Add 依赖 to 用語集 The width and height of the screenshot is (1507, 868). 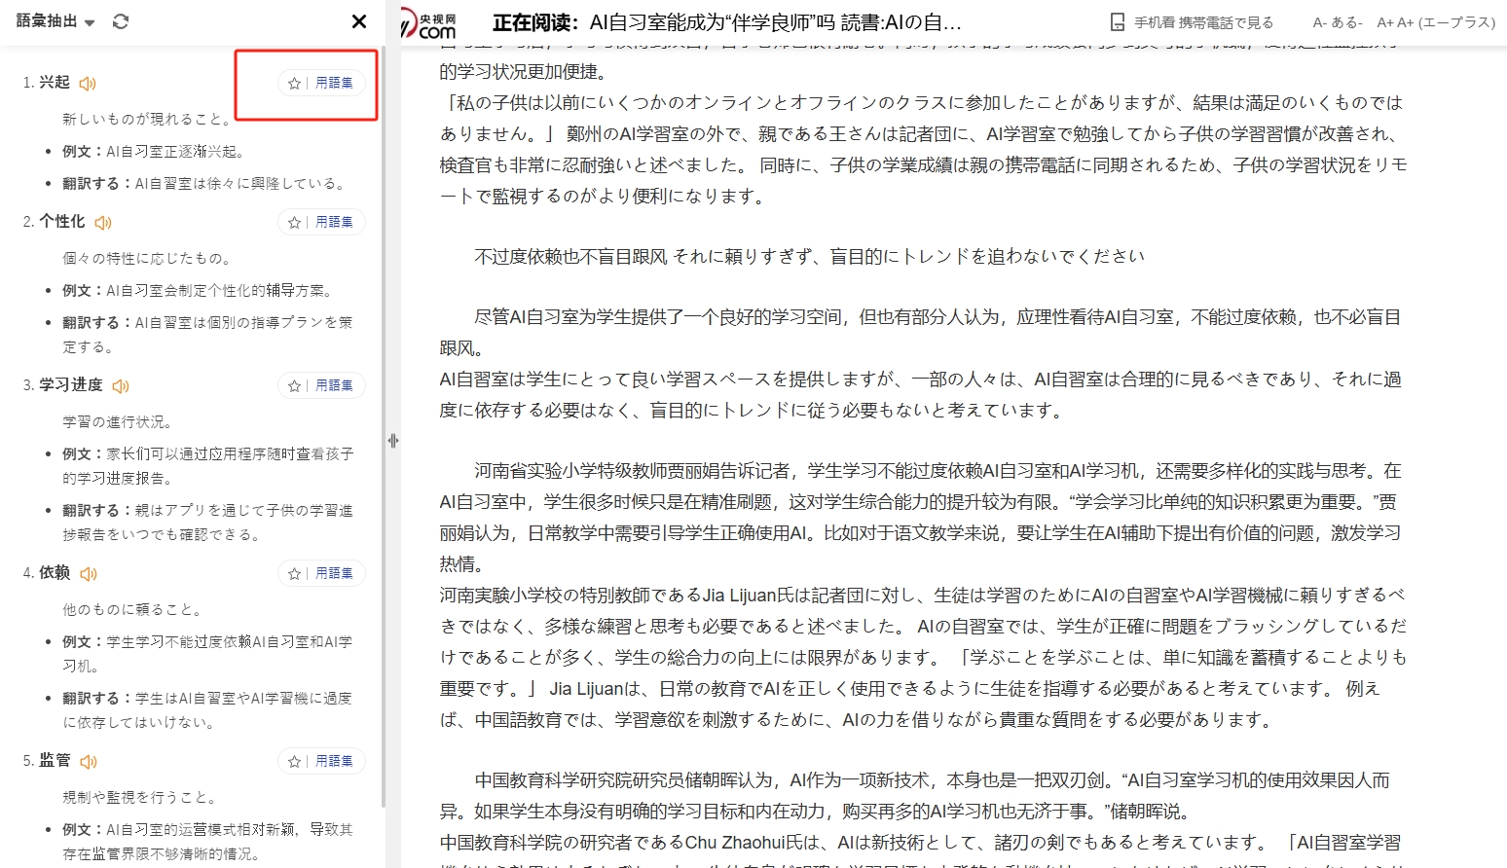(x=334, y=574)
